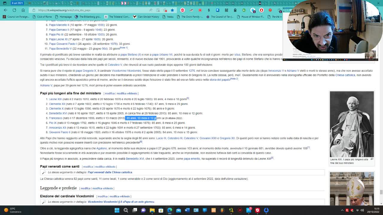Open the vertical tabs menu button
This screenshot has height=215, width=383.
tap(5, 3)
